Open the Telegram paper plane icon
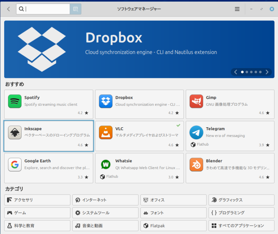Screen dimensions: 278x234 (x=196, y=132)
